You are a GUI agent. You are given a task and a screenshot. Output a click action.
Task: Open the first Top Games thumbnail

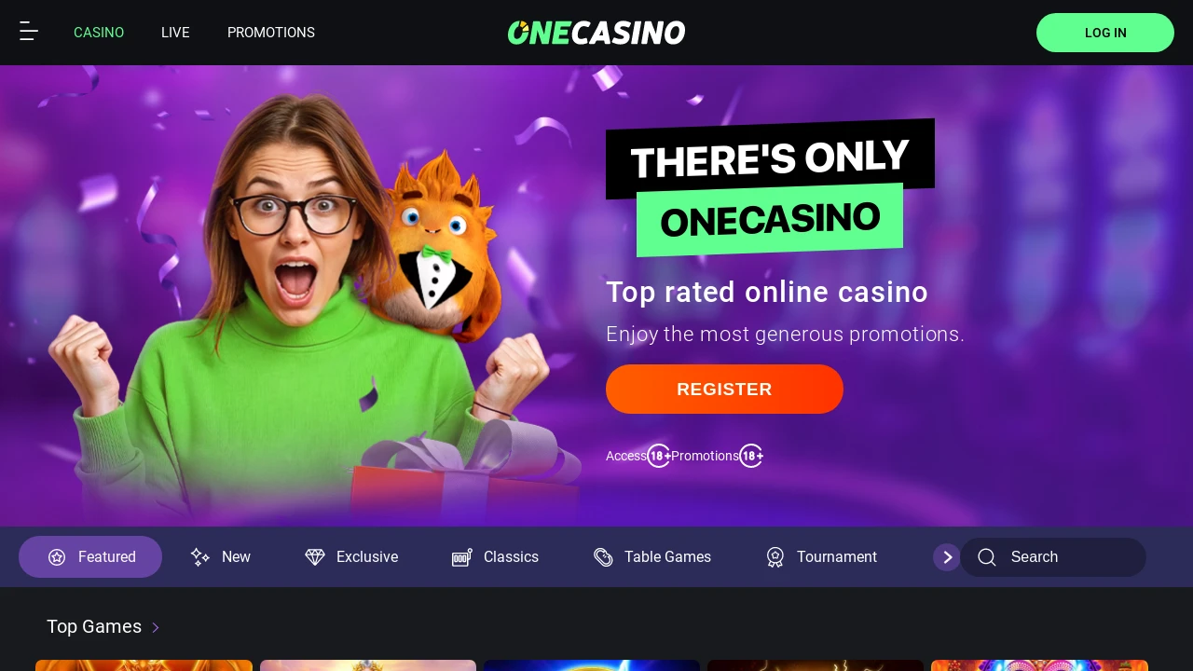pyautogui.click(x=144, y=665)
